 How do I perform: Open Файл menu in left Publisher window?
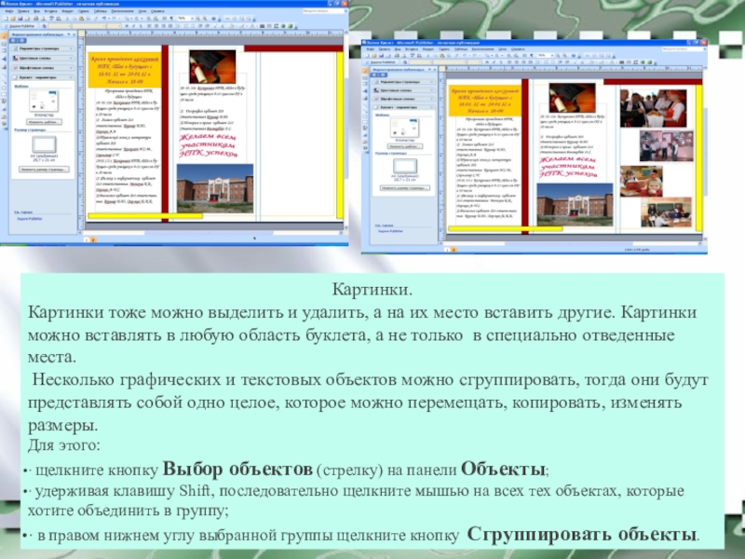point(9,11)
